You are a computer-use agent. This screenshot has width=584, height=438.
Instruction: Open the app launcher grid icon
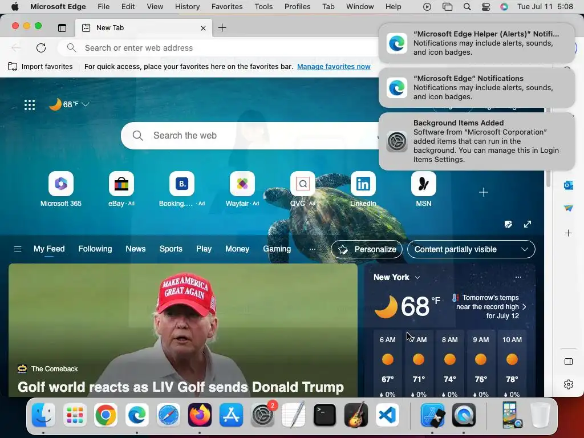pos(30,105)
